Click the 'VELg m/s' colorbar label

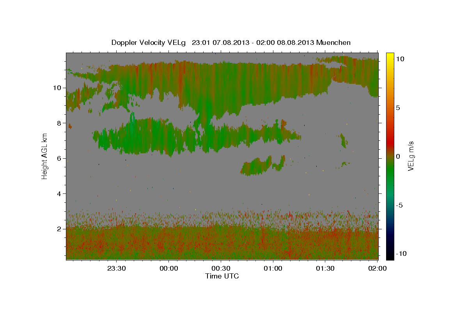(411, 156)
